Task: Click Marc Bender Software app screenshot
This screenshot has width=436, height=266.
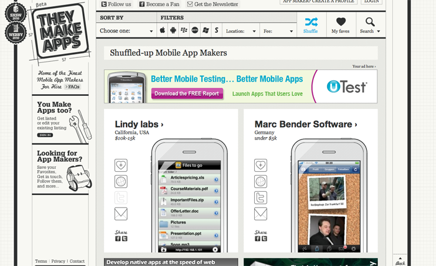Action: point(329,206)
